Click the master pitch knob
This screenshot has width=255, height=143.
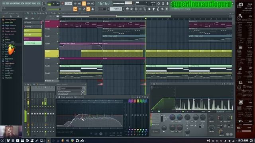point(44,9)
